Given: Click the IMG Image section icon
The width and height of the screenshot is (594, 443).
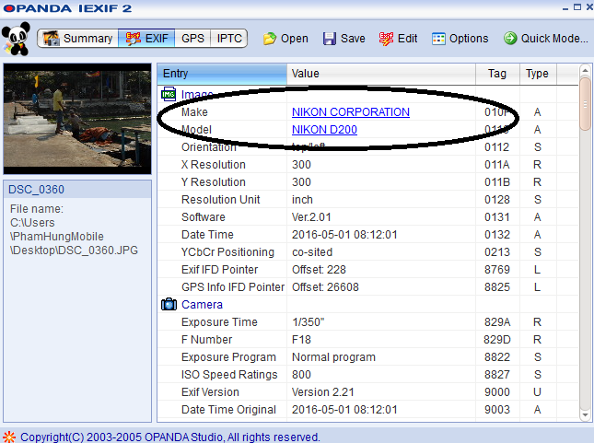Looking at the screenshot, I should pos(169,94).
